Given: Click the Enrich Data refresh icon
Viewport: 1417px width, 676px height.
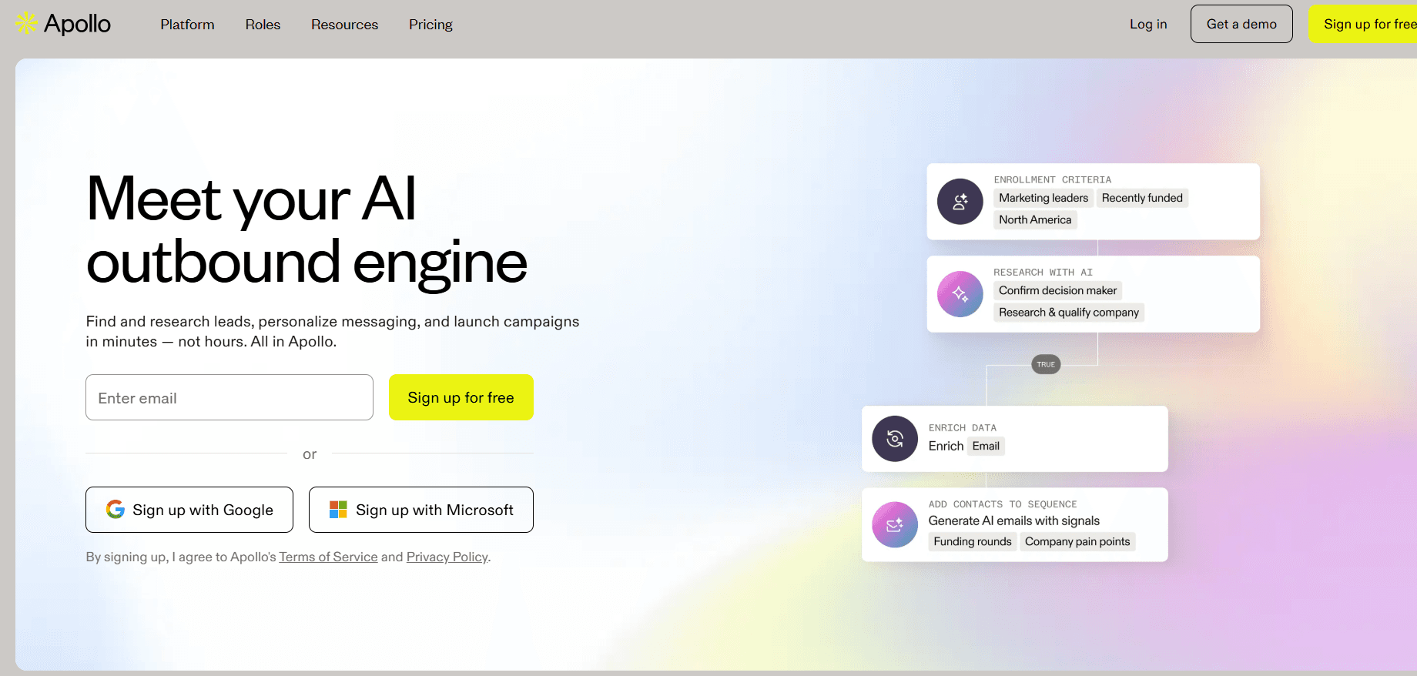Looking at the screenshot, I should pos(895,439).
